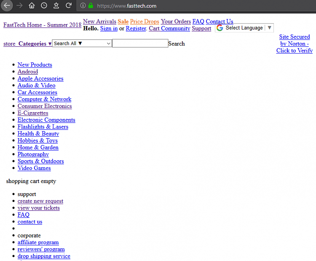Open Contact Us in top navigation
Screen dimensions: 316x261
point(220,22)
